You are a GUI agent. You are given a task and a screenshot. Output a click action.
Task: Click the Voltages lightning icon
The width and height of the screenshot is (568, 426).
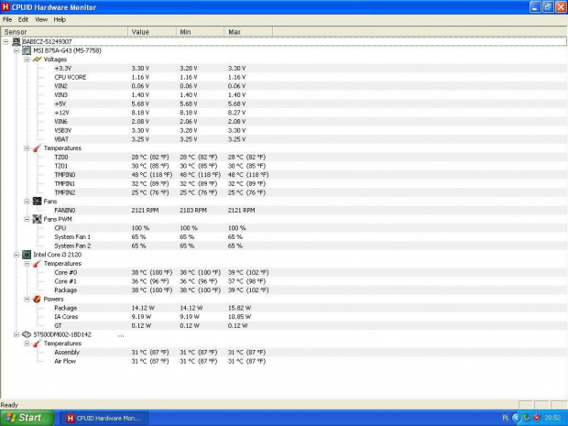[x=37, y=60]
